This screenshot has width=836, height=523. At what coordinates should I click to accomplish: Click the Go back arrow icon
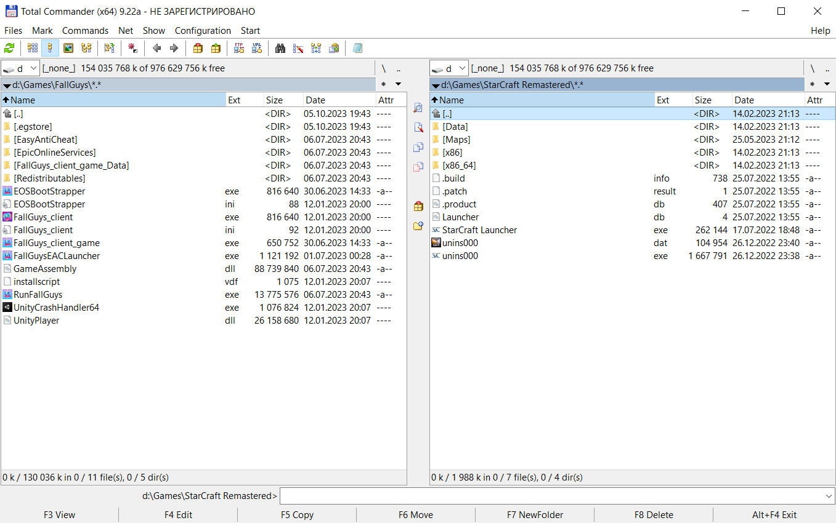[156, 48]
